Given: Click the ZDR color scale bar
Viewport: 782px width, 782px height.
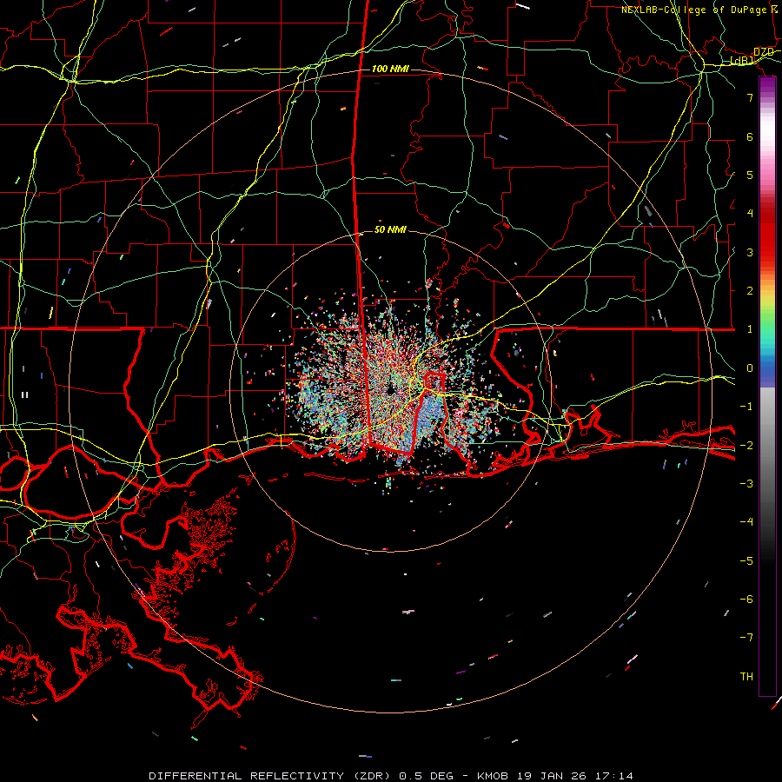Looking at the screenshot, I should 767,386.
